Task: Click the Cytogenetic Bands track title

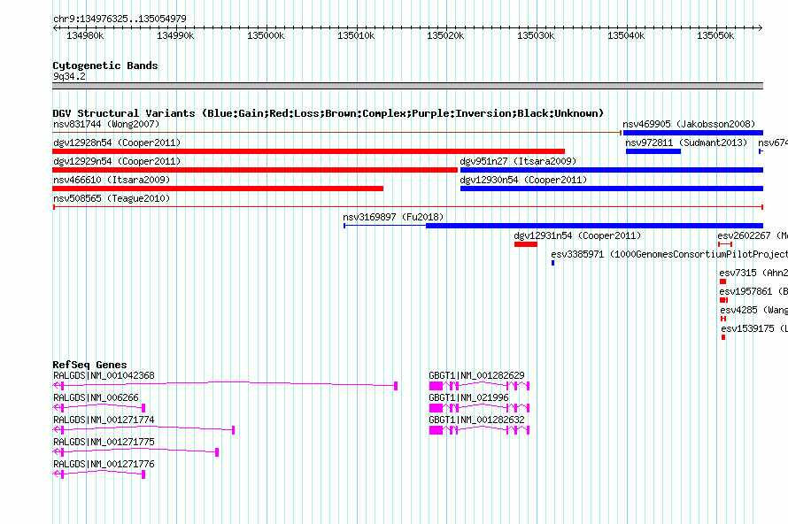Action: click(105, 65)
